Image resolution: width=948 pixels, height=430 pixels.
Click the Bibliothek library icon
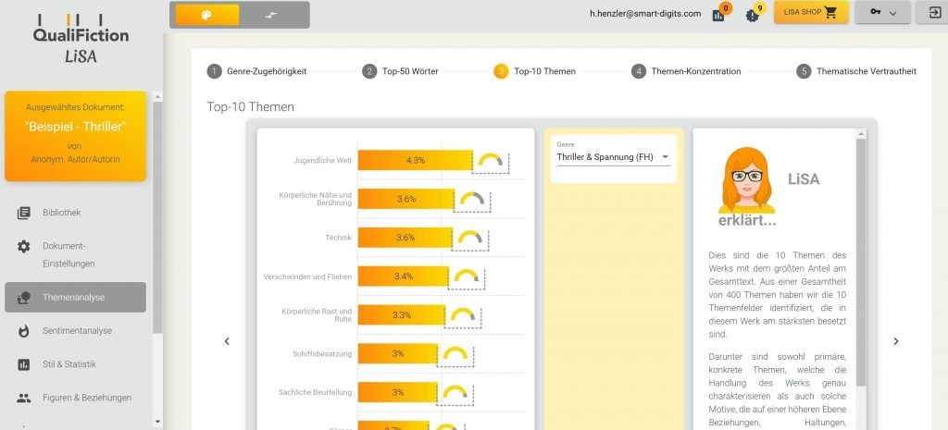coord(24,213)
